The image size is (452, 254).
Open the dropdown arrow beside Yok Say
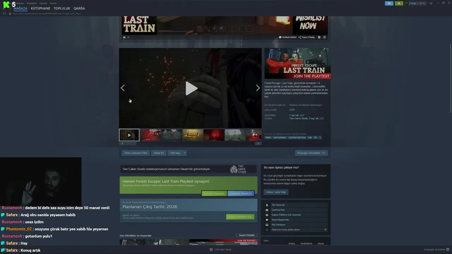(185, 153)
